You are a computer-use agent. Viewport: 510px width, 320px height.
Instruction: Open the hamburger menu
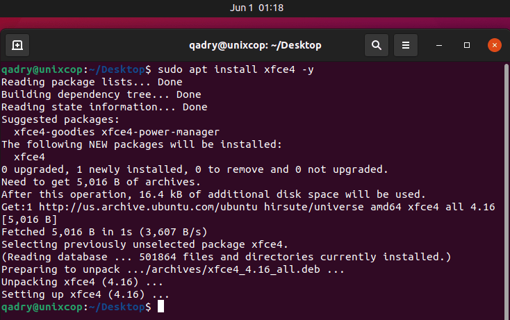(406, 45)
